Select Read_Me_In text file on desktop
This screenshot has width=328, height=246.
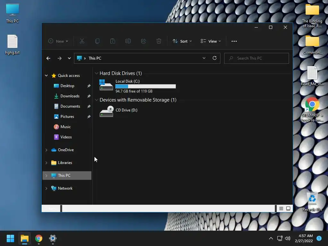coord(312,76)
